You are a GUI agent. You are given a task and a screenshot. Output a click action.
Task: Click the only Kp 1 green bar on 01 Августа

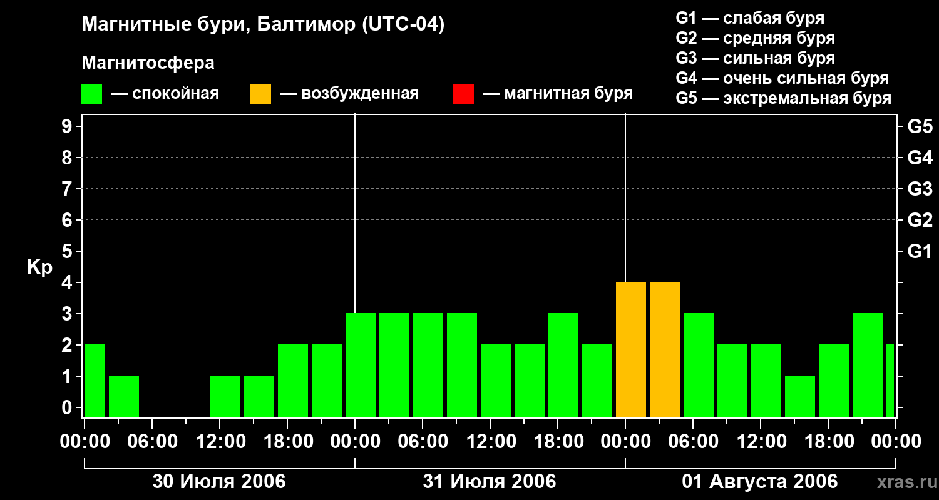pyautogui.click(x=800, y=397)
